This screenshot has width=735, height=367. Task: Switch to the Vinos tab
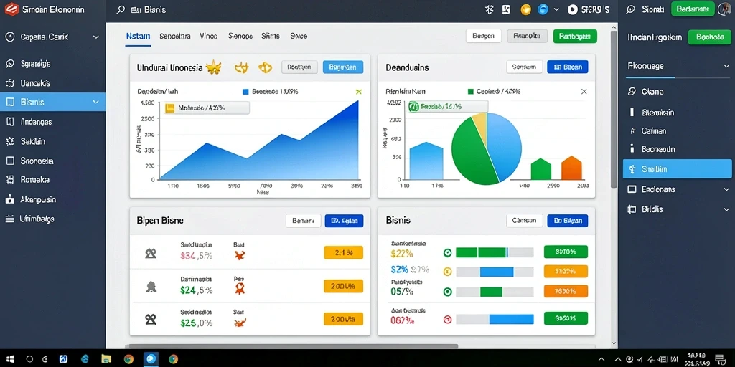[x=208, y=36]
